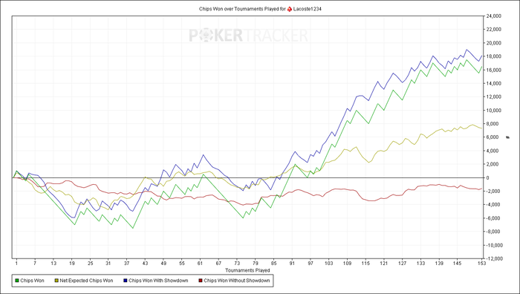Click the y-axis value 12,000

[494, 97]
